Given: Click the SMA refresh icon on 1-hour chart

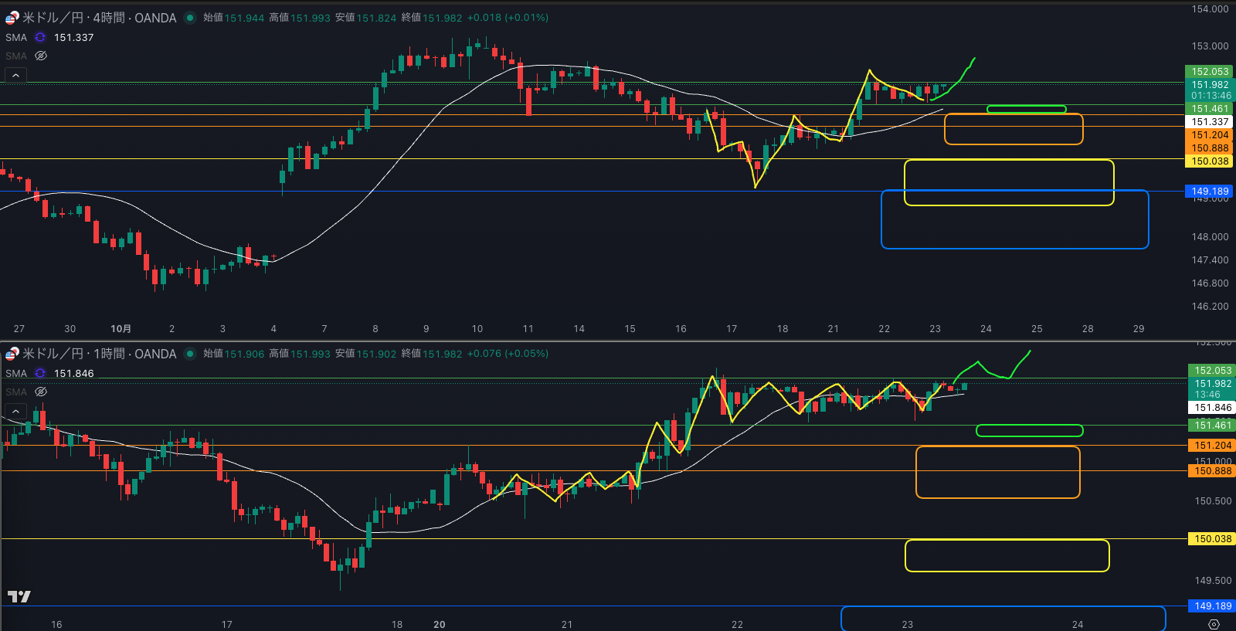Looking at the screenshot, I should [40, 373].
